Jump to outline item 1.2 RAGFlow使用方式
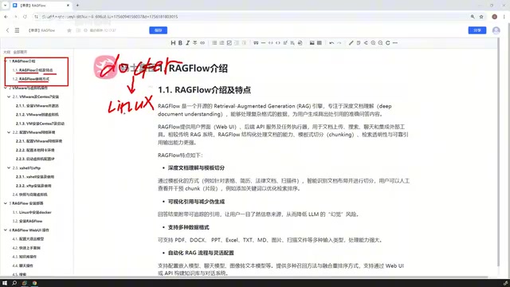This screenshot has height=287, width=510. [31, 79]
